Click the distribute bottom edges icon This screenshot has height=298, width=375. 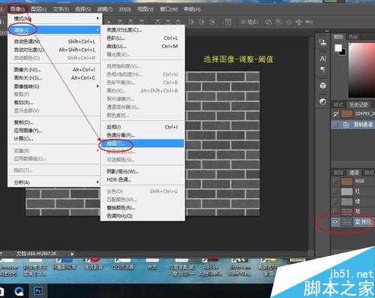178,22
